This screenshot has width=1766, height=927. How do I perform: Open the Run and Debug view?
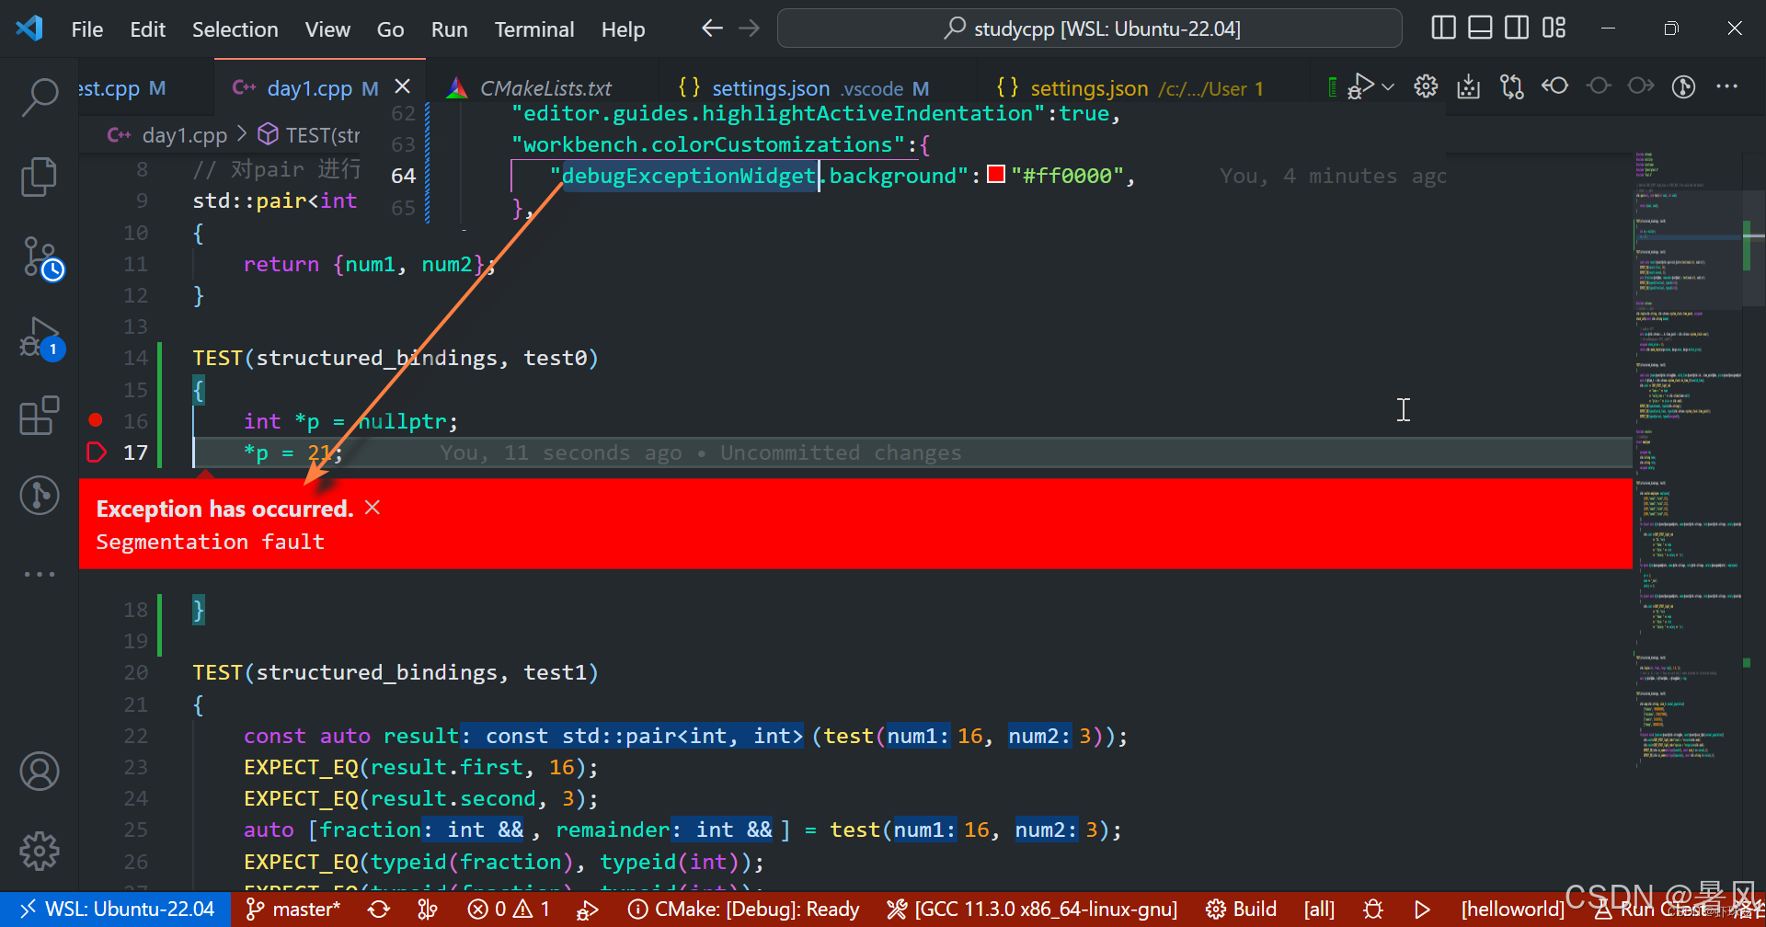[x=40, y=338]
